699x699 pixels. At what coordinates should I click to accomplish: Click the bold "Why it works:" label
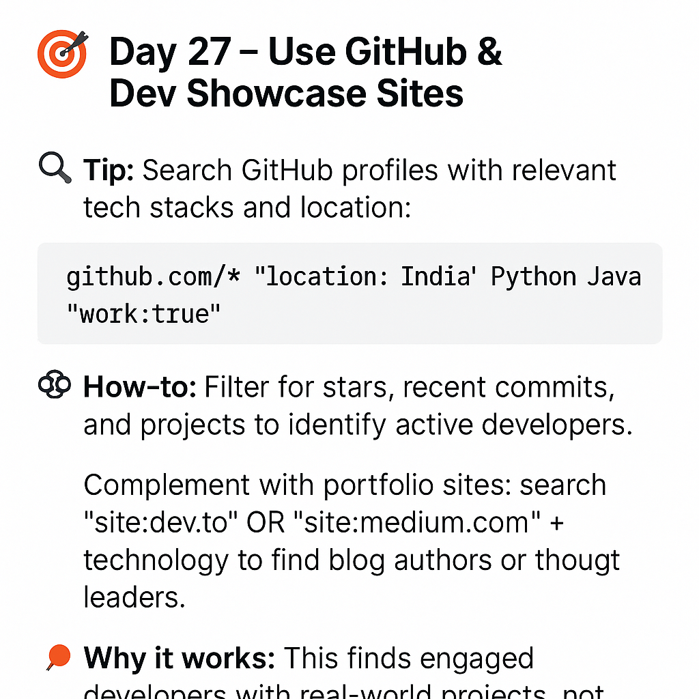click(179, 659)
